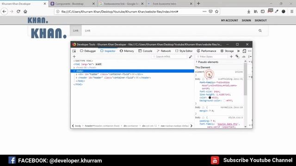This screenshot has width=296, height=166.
Task: Open the Style Editor panel
Action: tap(184, 51)
